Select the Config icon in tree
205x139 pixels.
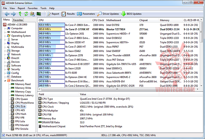coord(9,73)
